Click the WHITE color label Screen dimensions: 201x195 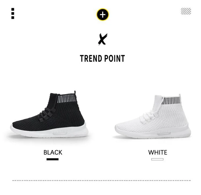click(x=158, y=152)
